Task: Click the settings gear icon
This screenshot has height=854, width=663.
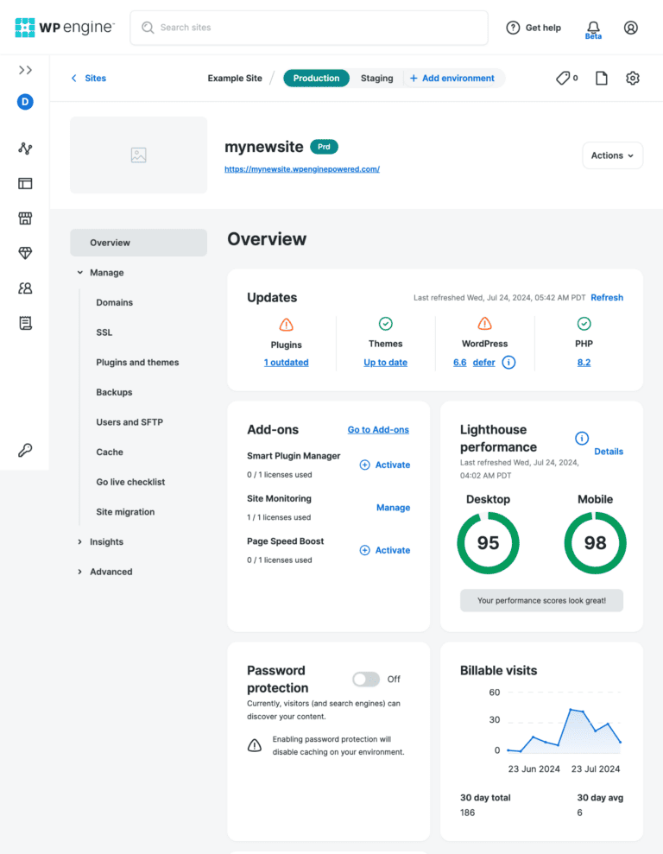Action: [633, 79]
